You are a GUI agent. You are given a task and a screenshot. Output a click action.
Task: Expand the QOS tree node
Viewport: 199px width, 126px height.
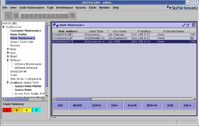click(x=8, y=53)
